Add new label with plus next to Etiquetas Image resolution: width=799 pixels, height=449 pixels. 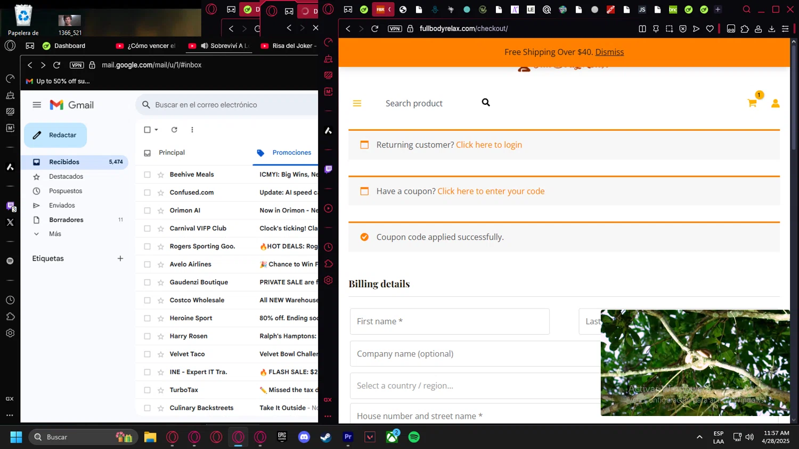[120, 259]
